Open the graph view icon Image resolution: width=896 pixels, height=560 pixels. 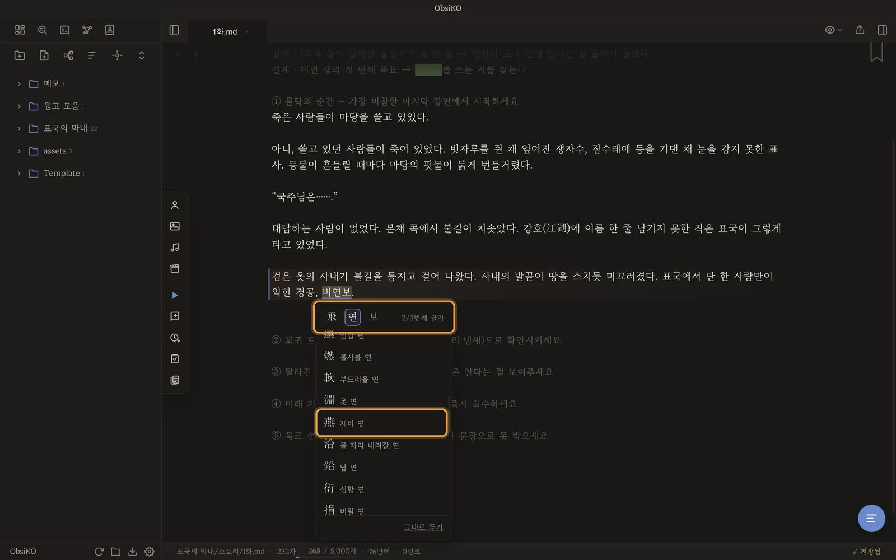(x=87, y=30)
